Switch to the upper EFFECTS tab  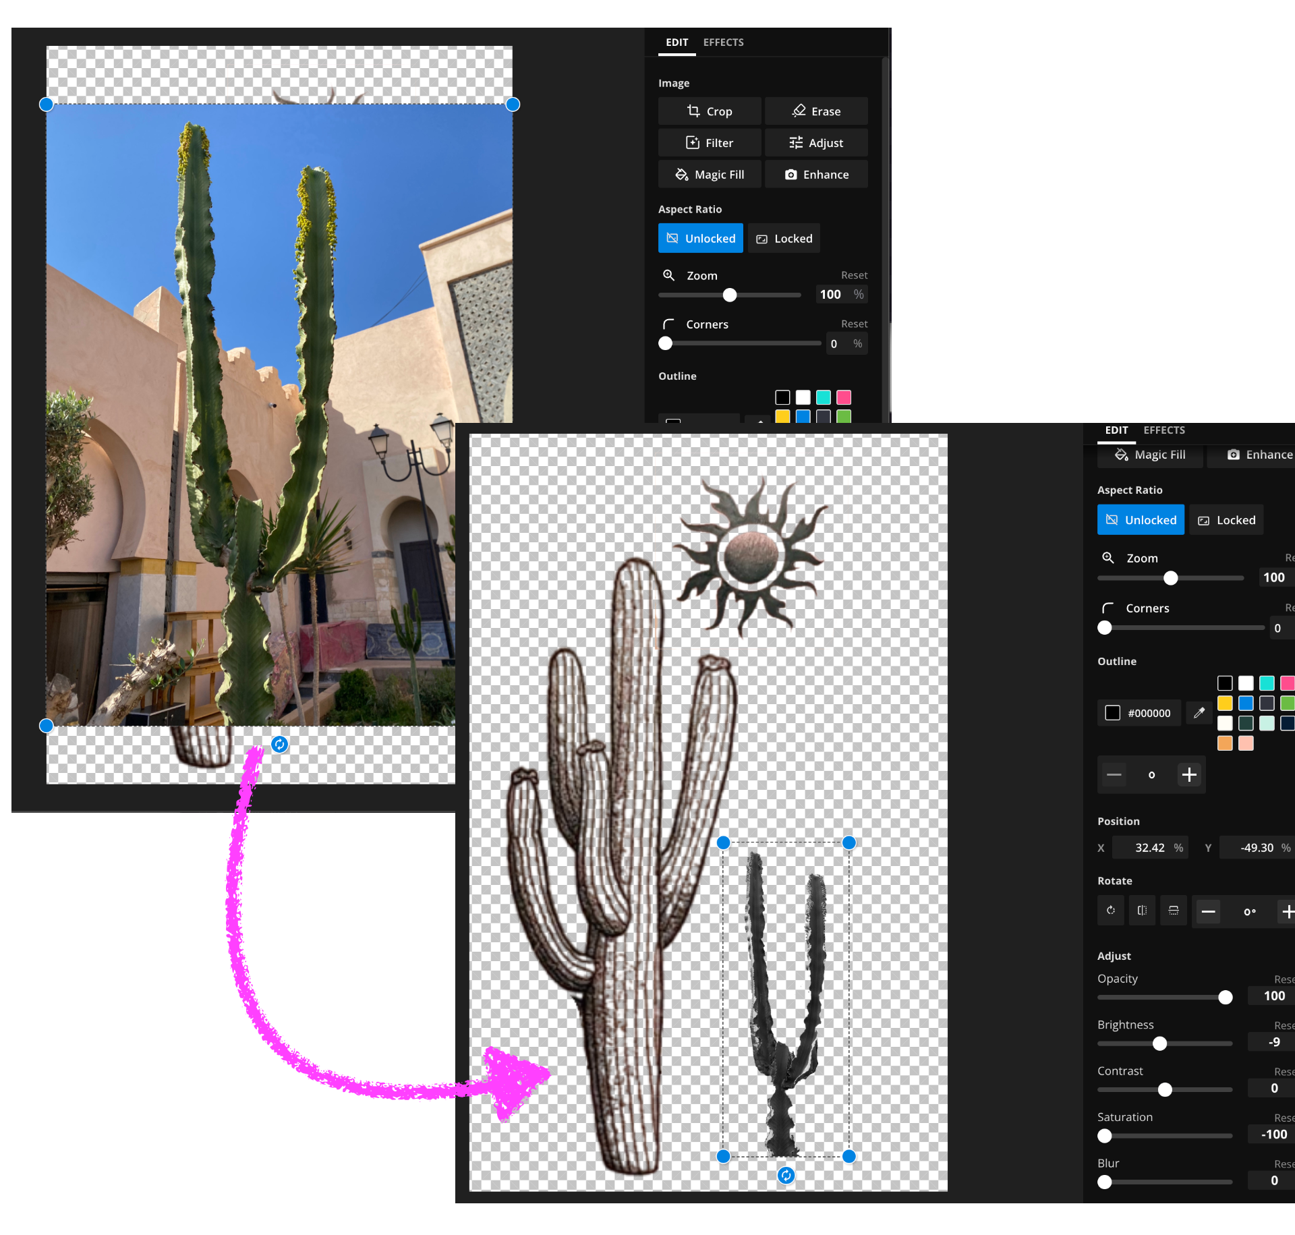tap(723, 42)
